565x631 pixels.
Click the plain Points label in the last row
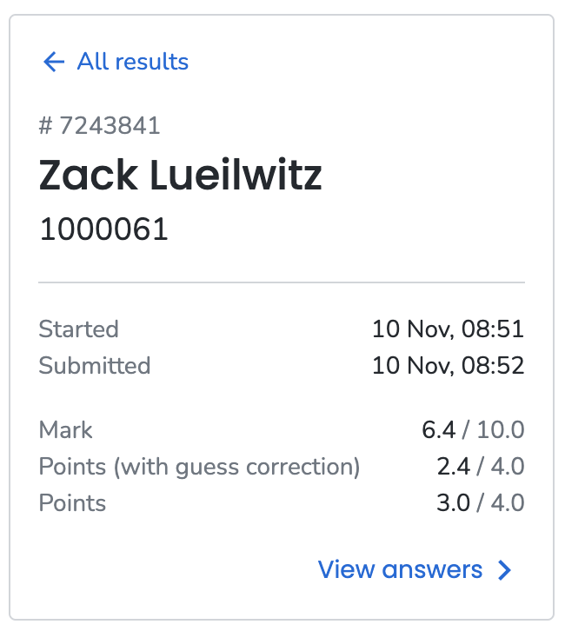[x=73, y=503]
